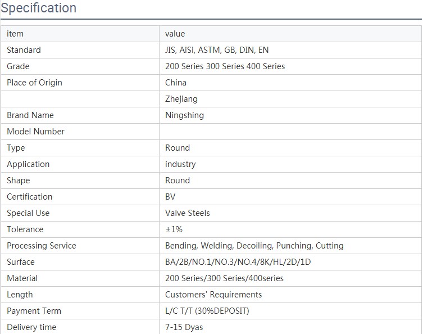This screenshot has height=334, width=423.
Task: Select the 200 Series 300 Series grade value
Action: click(x=225, y=66)
